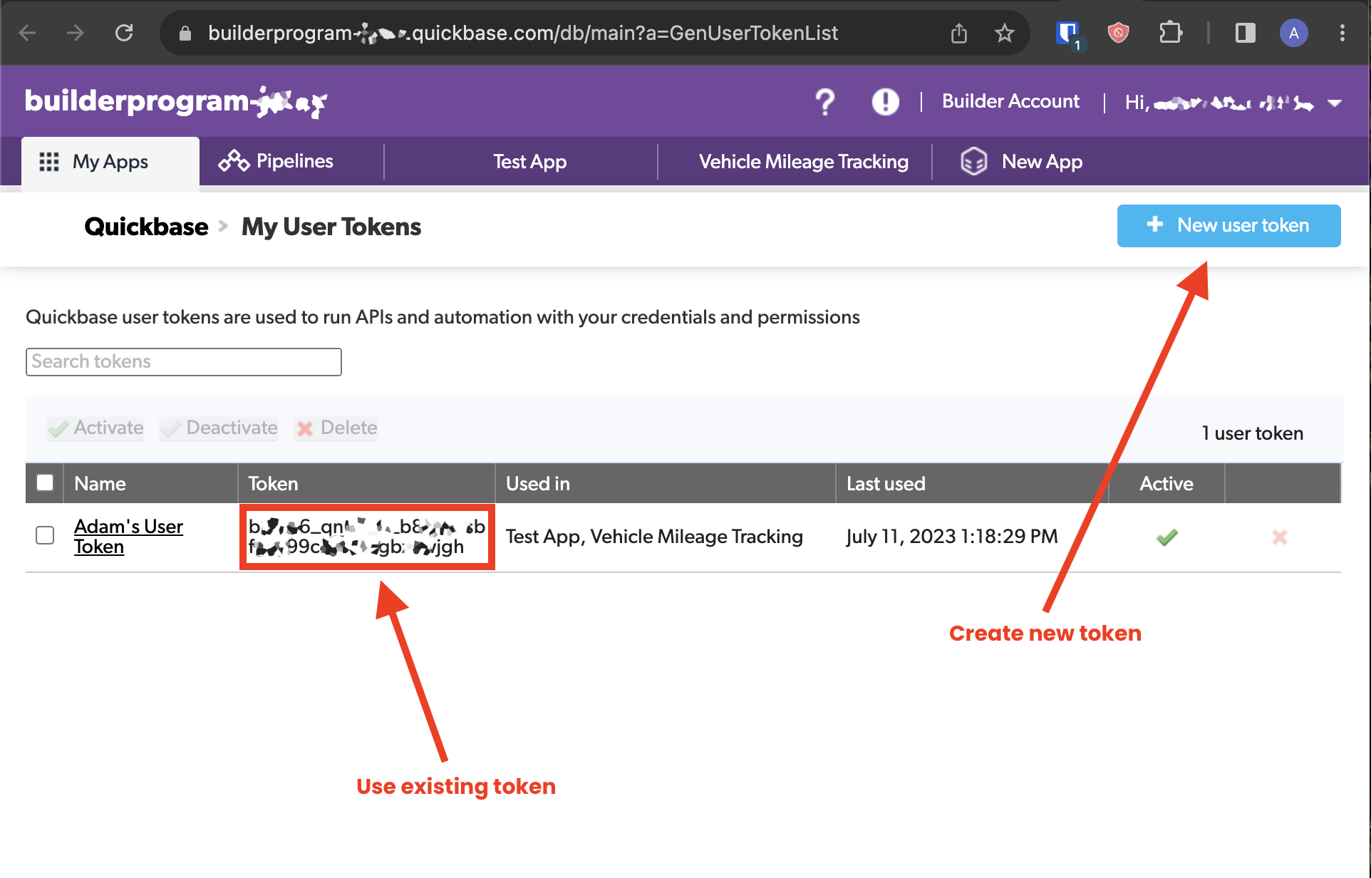This screenshot has height=878, width=1371.
Task: Expand the user account dropdown arrow
Action: pos(1335,103)
